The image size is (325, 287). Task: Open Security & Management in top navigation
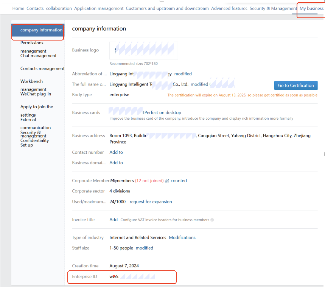(273, 8)
